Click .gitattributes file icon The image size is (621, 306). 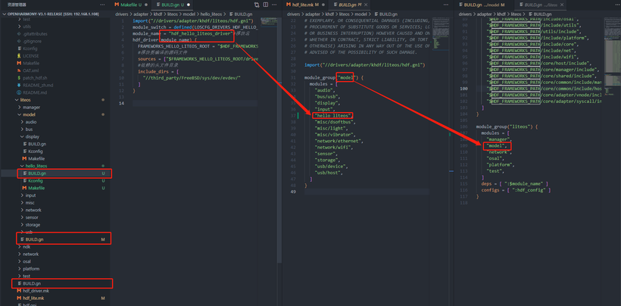(x=19, y=34)
